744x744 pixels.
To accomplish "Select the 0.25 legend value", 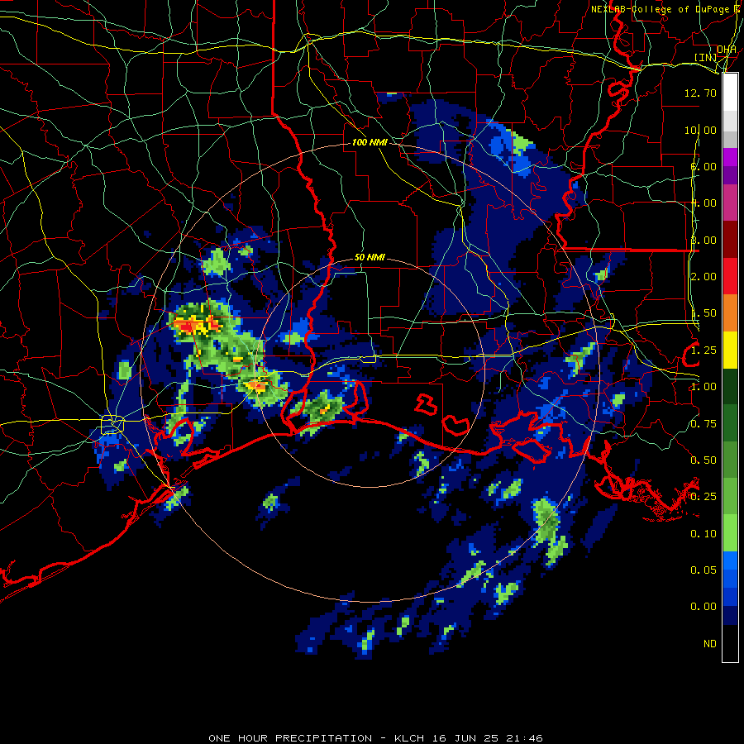I will 703,497.
